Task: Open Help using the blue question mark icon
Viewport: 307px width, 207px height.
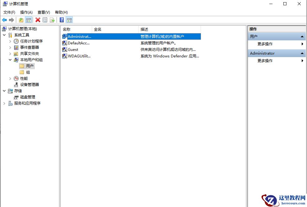Action: click(x=62, y=20)
